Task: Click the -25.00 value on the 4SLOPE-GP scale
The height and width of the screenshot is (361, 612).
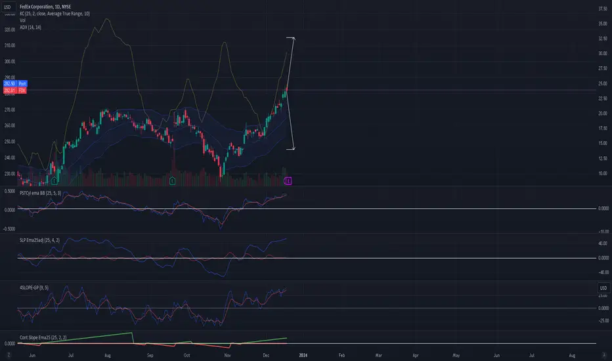Action: 603,320
